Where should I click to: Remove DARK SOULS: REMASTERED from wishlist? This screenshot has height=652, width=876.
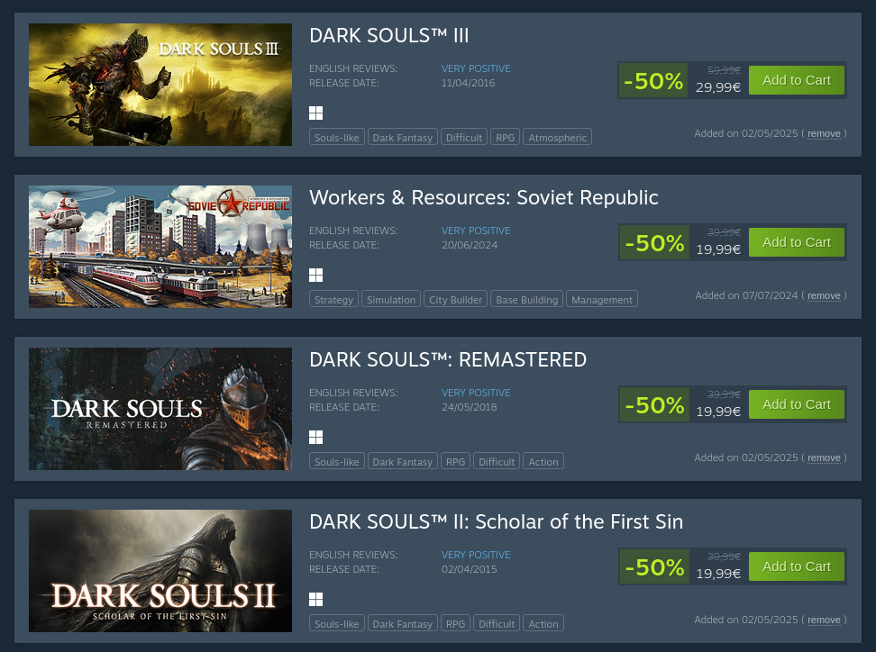tap(824, 458)
